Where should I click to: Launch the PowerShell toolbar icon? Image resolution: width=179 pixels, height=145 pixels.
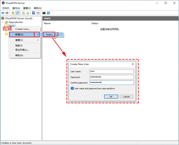point(48,13)
